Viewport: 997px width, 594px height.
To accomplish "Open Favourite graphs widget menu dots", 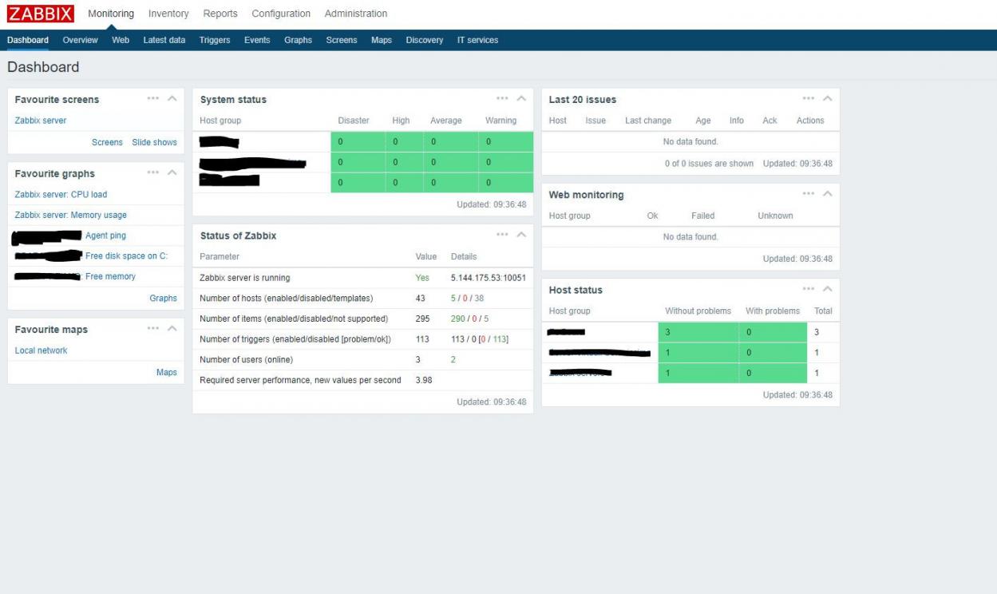I will 153,172.
